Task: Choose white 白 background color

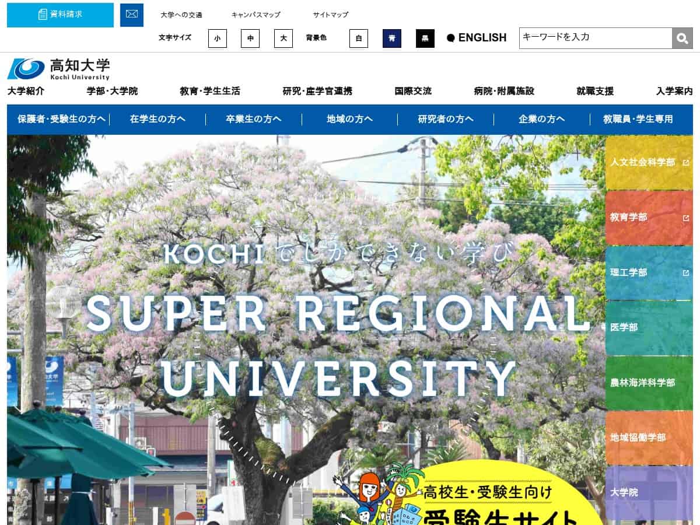Action: click(359, 38)
